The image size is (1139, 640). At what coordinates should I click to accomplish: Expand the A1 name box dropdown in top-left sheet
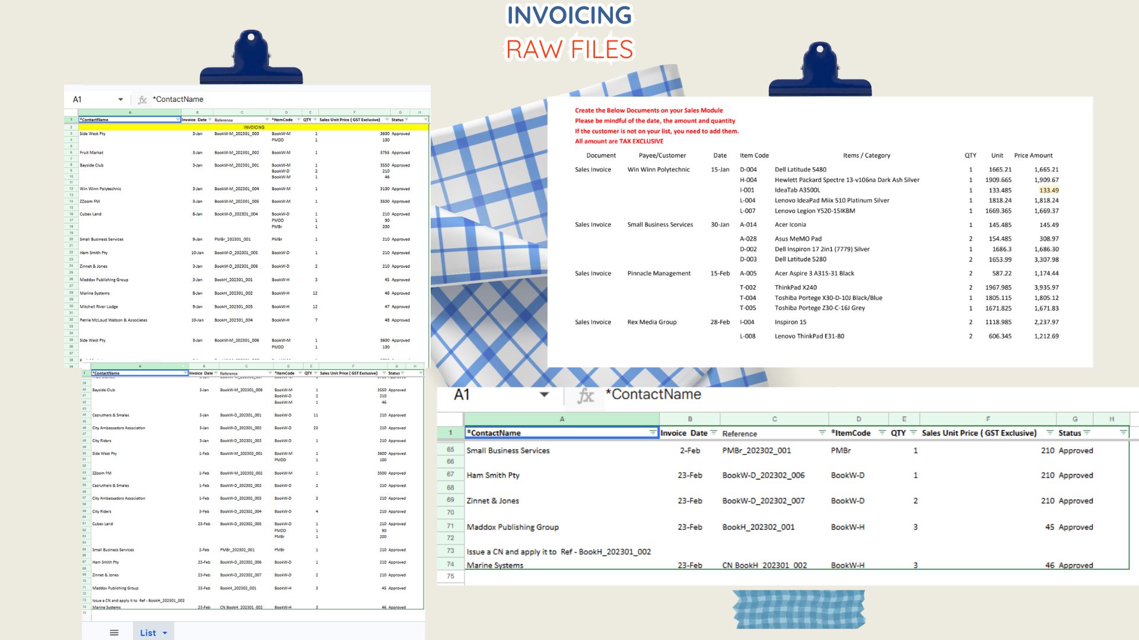click(120, 100)
